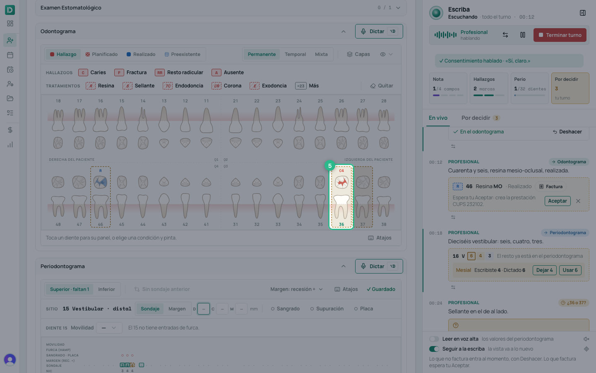Select the Sangrado option

tap(285, 309)
